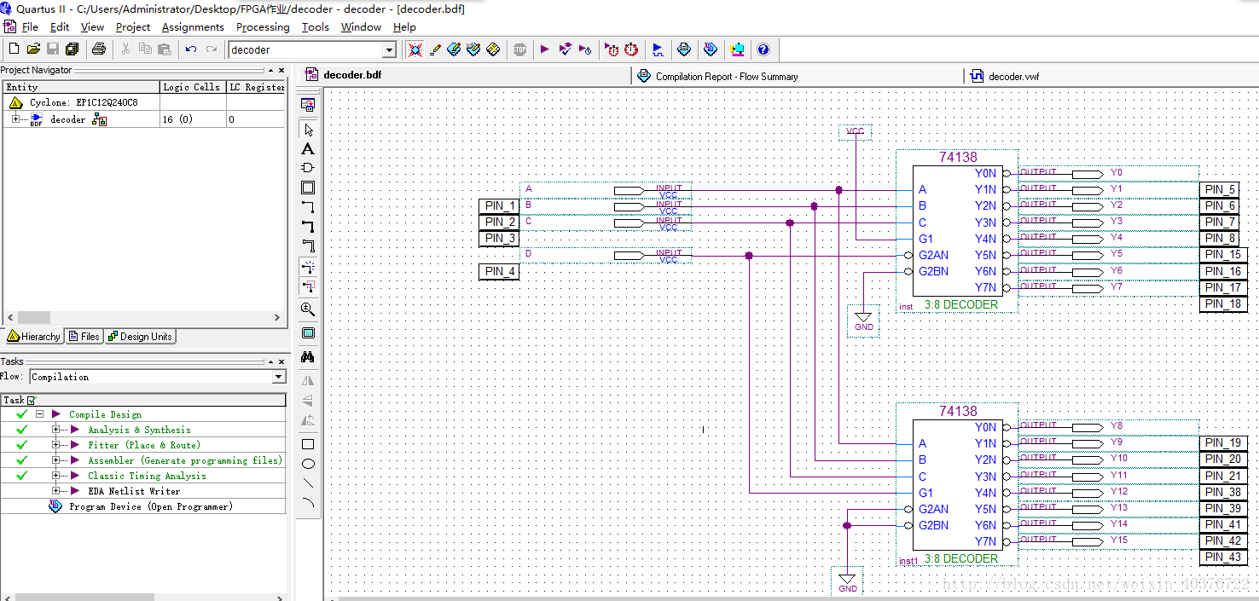Open Find with binoculars icon
Viewport: 1259px width, 601px height.
(308, 357)
